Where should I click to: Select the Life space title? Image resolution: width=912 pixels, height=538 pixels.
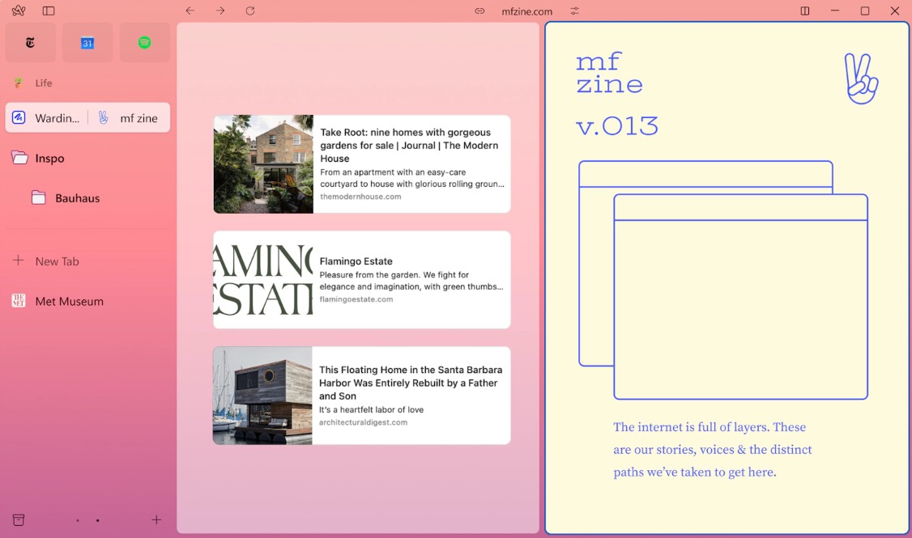point(44,83)
